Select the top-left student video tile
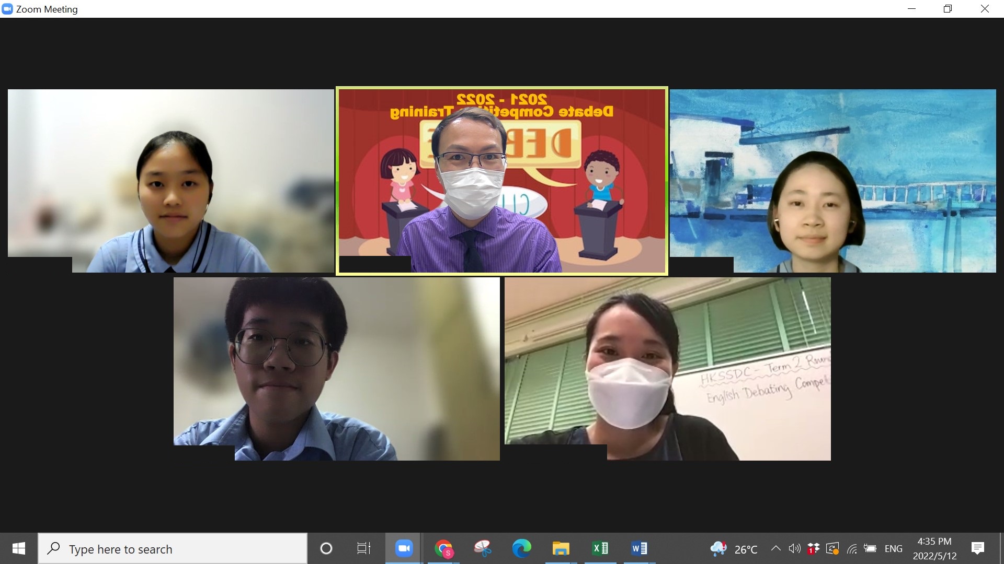Image resolution: width=1004 pixels, height=564 pixels. pyautogui.click(x=171, y=181)
